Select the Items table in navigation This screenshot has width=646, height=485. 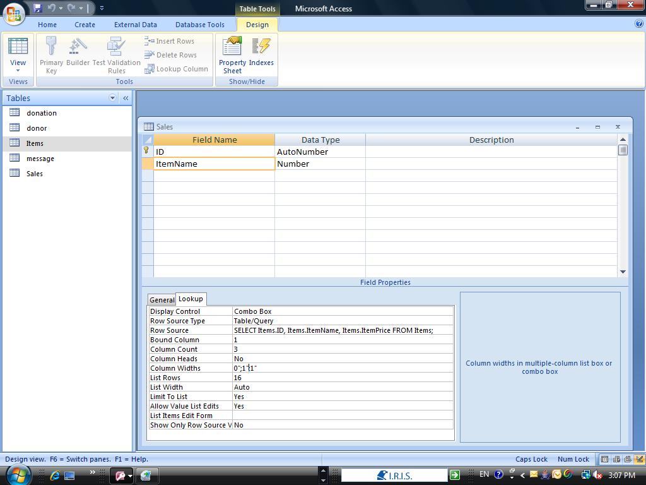[x=68, y=143]
